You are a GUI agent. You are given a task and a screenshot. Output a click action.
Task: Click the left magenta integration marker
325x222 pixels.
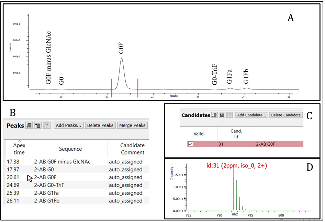pos(112,88)
